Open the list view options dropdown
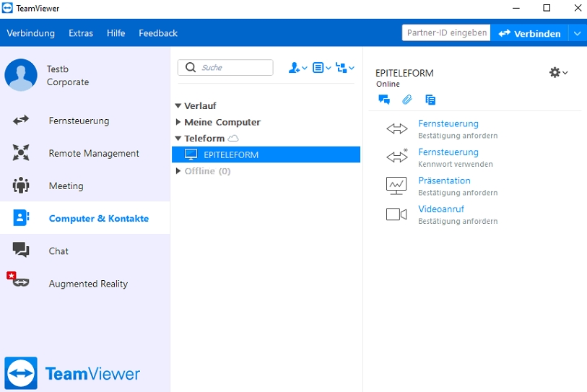The height and width of the screenshot is (392, 587). (321, 68)
